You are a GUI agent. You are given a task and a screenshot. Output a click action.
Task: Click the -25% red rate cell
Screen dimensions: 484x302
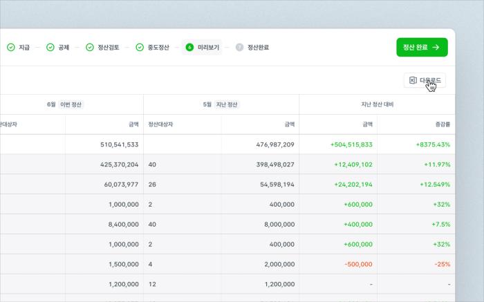pyautogui.click(x=416, y=264)
